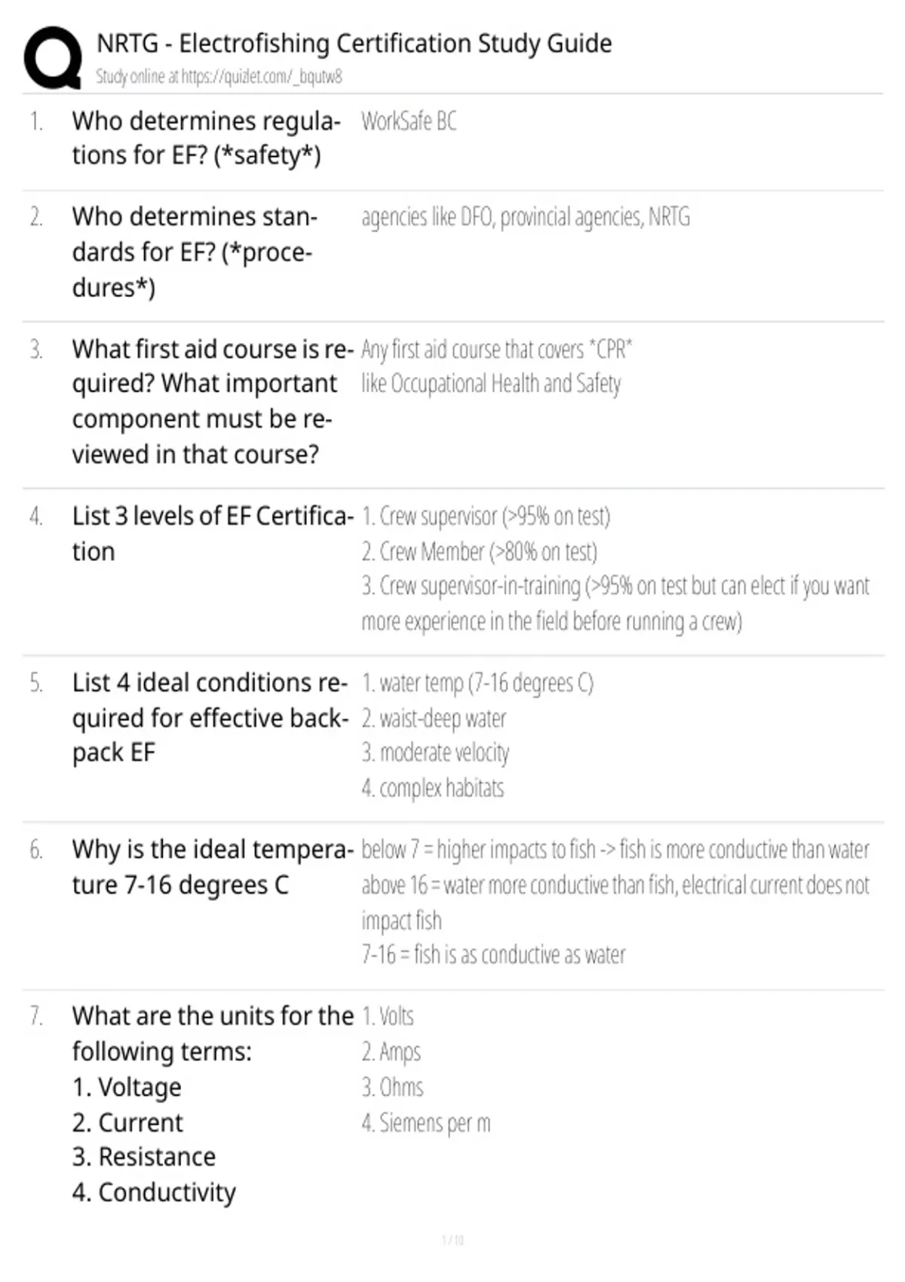905x1282 pixels.
Task: Click the page number indicator at bottom
Action: (x=452, y=1240)
